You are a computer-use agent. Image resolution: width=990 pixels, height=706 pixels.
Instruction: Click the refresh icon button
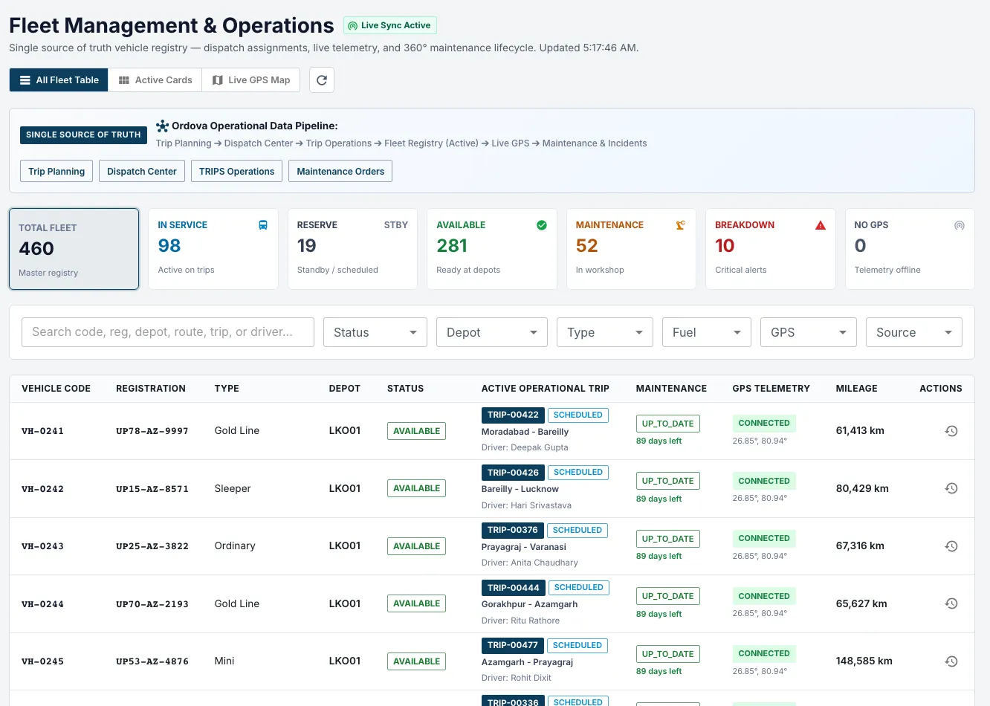pyautogui.click(x=322, y=80)
